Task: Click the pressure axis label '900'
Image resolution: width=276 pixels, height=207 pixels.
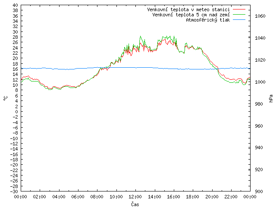Action: [x=259, y=191]
